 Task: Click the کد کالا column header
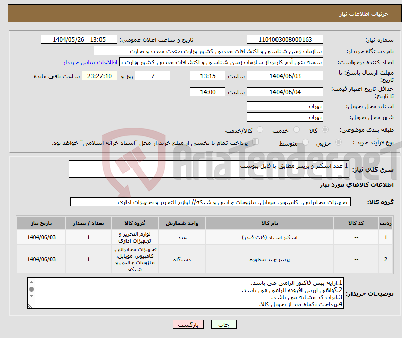click(x=356, y=223)
